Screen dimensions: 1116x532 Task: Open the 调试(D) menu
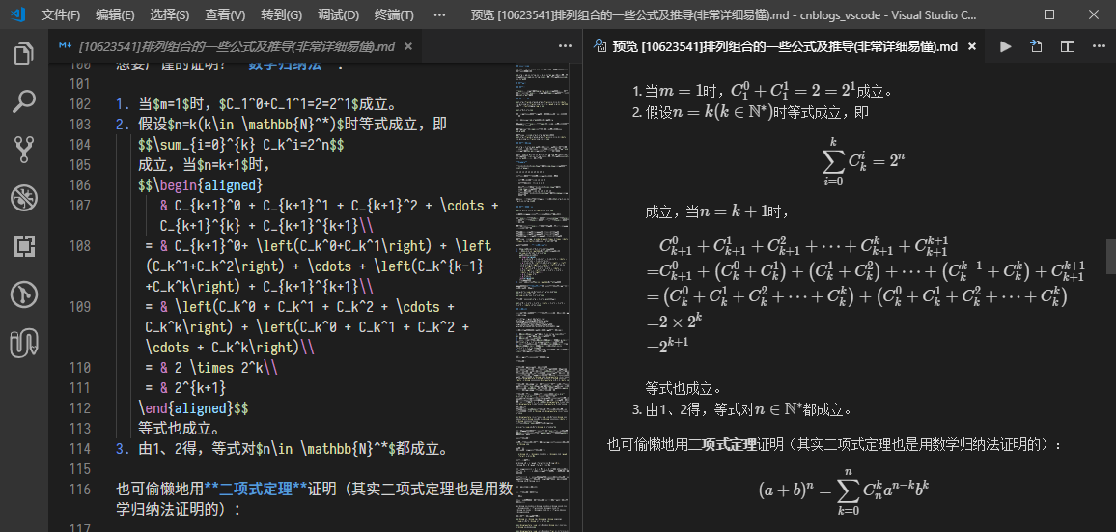[338, 14]
